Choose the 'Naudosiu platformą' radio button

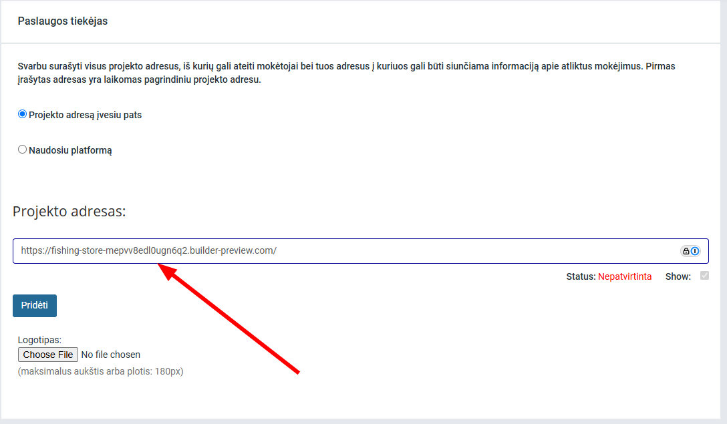22,150
